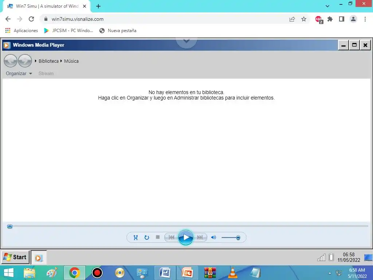This screenshot has width=373, height=280.
Task: Open File Explorer from the taskbar
Action: 30,273
